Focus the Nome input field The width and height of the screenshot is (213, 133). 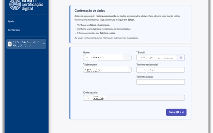click(x=107, y=58)
